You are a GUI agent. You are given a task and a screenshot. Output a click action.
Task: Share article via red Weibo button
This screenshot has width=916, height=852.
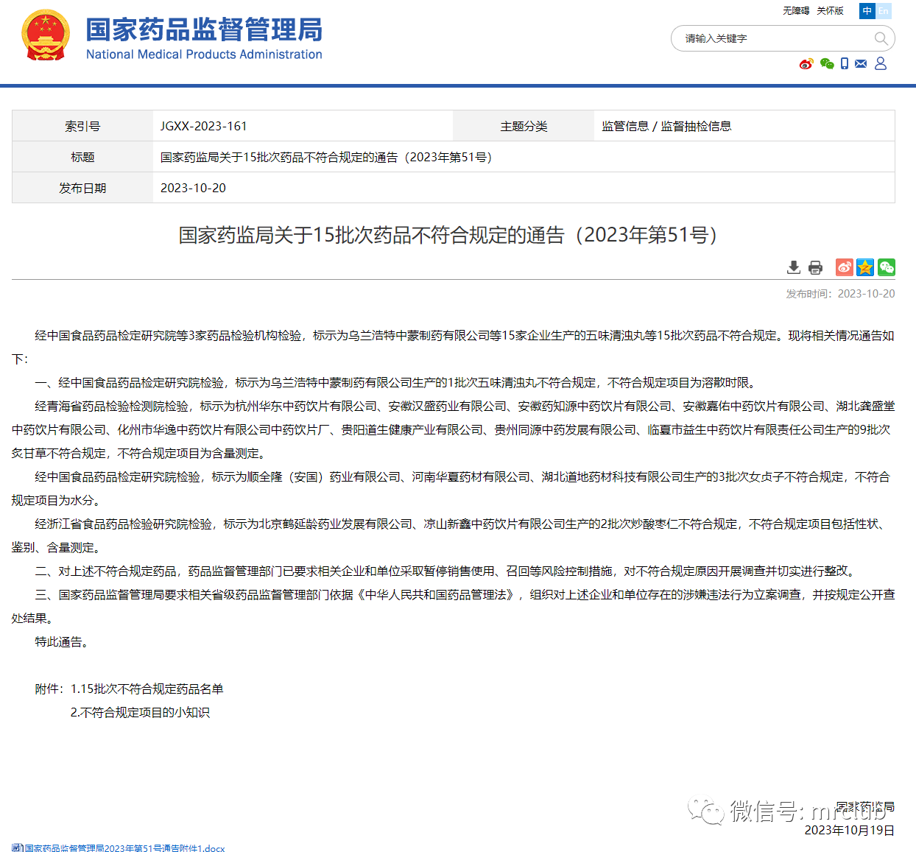(845, 267)
